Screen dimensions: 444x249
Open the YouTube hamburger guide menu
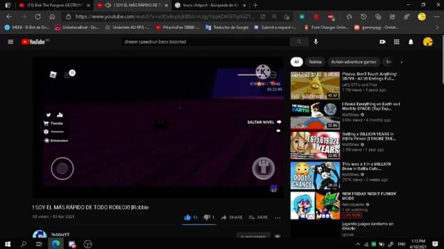10,41
